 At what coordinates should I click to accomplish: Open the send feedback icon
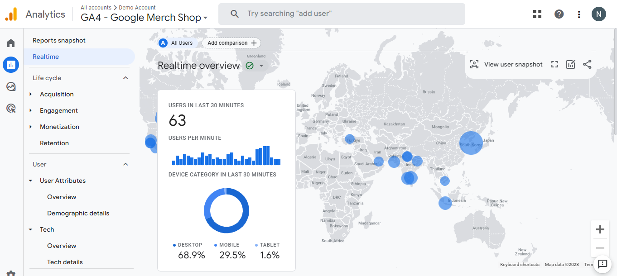pyautogui.click(x=602, y=264)
